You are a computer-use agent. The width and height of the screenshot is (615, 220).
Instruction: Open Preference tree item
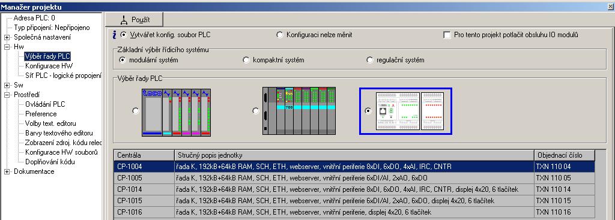tap(41, 114)
